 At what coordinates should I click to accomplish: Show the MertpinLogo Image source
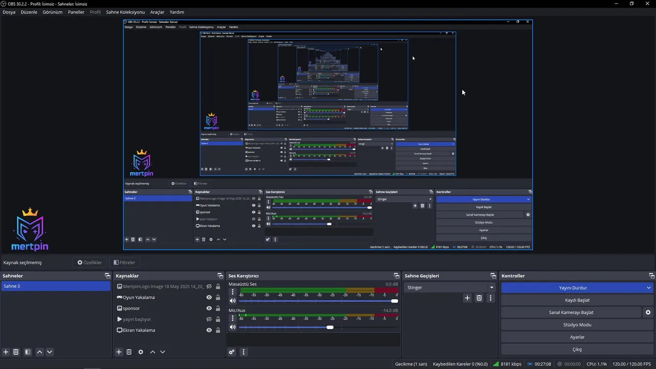click(209, 286)
